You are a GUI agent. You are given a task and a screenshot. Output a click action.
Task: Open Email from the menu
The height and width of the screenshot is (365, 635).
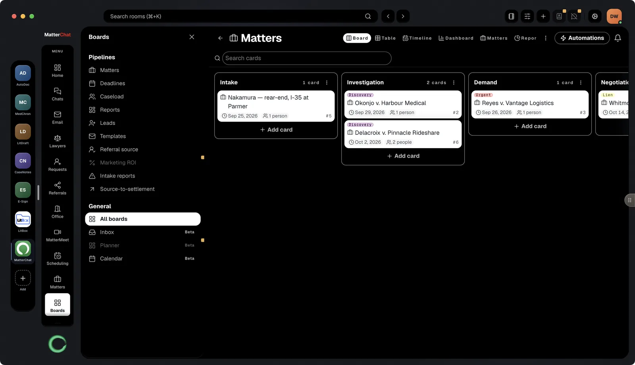[58, 118]
